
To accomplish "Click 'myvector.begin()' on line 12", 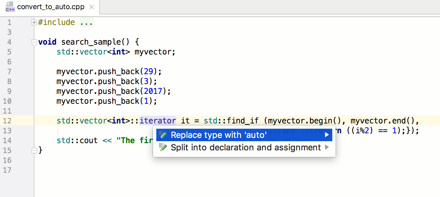I will 305,121.
